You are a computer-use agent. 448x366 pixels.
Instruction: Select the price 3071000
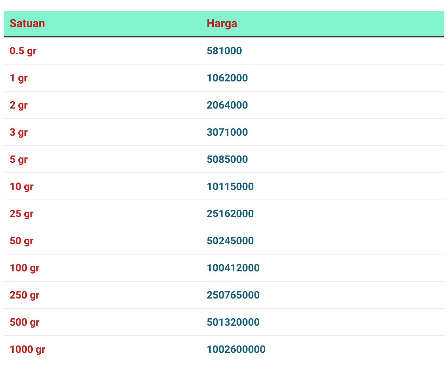click(x=227, y=132)
